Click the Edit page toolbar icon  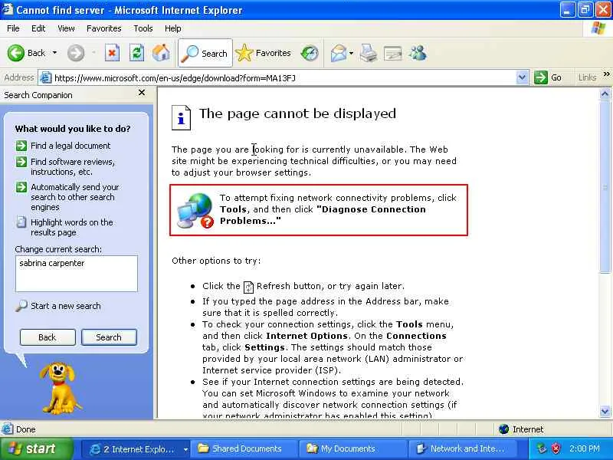point(392,53)
